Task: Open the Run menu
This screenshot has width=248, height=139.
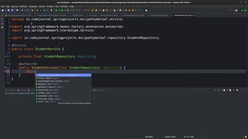Action: [x=57, y=7]
